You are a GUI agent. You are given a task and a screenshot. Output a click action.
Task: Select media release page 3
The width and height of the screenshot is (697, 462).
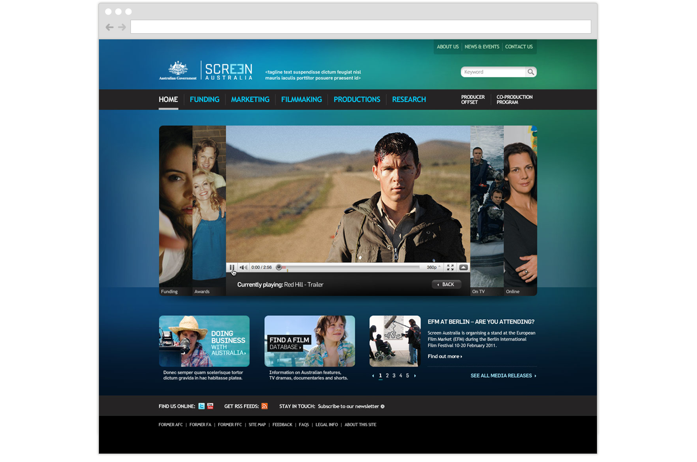point(394,375)
